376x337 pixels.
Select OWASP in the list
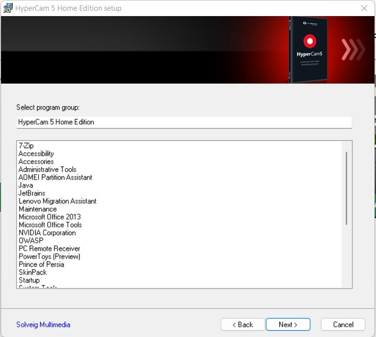(31, 241)
